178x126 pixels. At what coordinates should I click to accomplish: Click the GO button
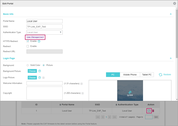pos(156,117)
